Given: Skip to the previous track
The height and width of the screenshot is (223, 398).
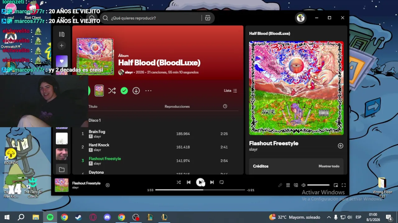Looking at the screenshot, I should [188, 182].
